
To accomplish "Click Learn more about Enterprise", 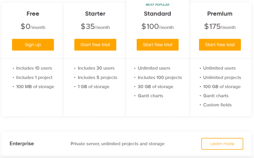I will point(222,144).
